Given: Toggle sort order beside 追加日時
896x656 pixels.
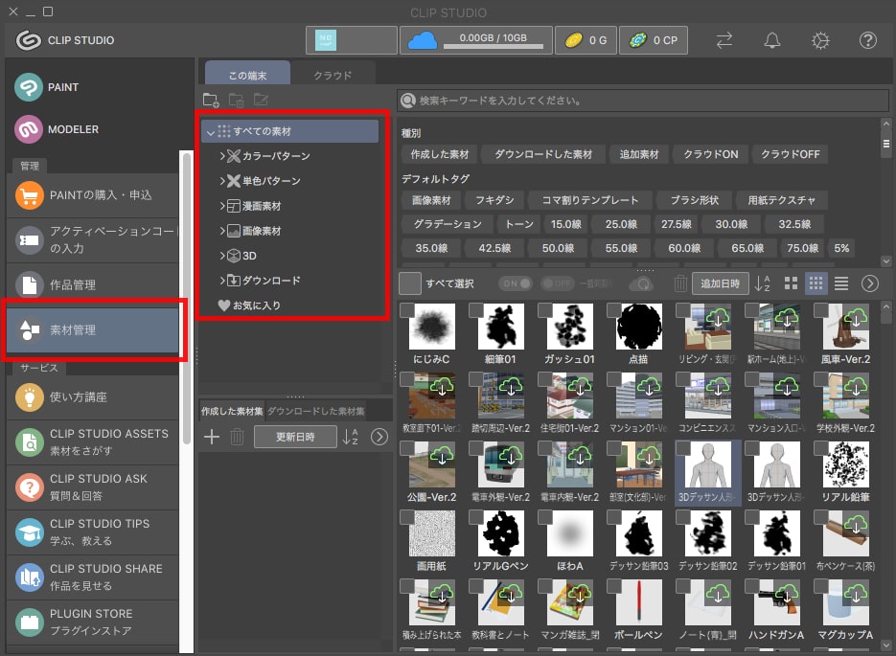Looking at the screenshot, I should click(x=763, y=283).
